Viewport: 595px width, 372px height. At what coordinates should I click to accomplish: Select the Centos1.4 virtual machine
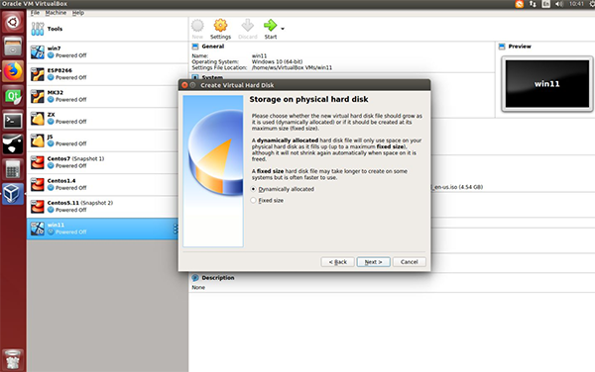(103, 184)
